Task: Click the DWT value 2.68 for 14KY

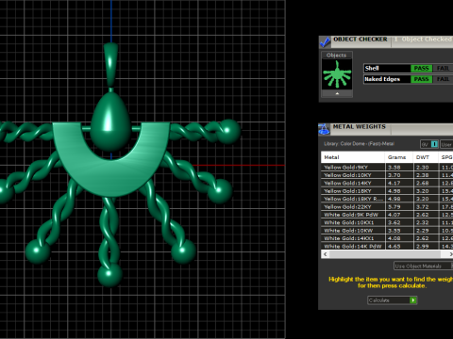Action: [423, 183]
